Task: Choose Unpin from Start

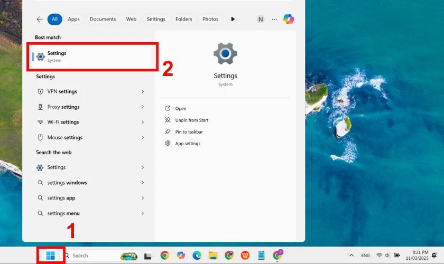Action: (192, 120)
